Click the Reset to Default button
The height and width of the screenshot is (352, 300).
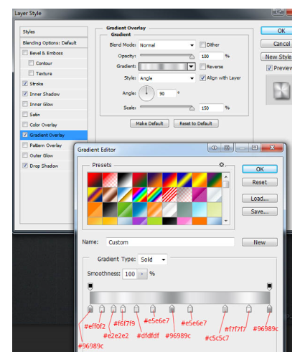(196, 123)
